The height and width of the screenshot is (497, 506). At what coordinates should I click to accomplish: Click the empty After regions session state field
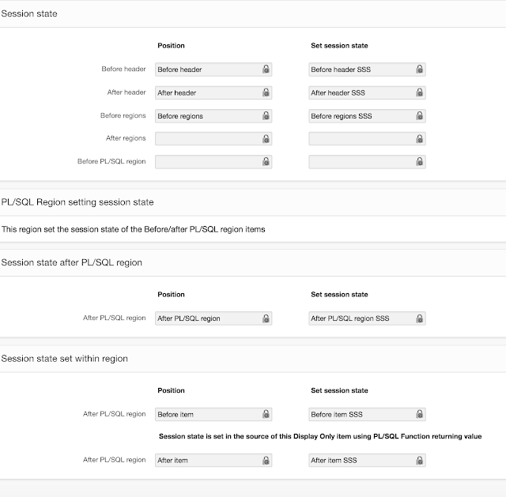pyautogui.click(x=361, y=139)
